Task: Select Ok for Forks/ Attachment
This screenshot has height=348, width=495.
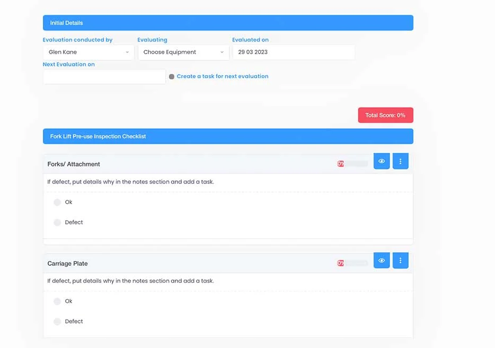Action: (x=57, y=202)
